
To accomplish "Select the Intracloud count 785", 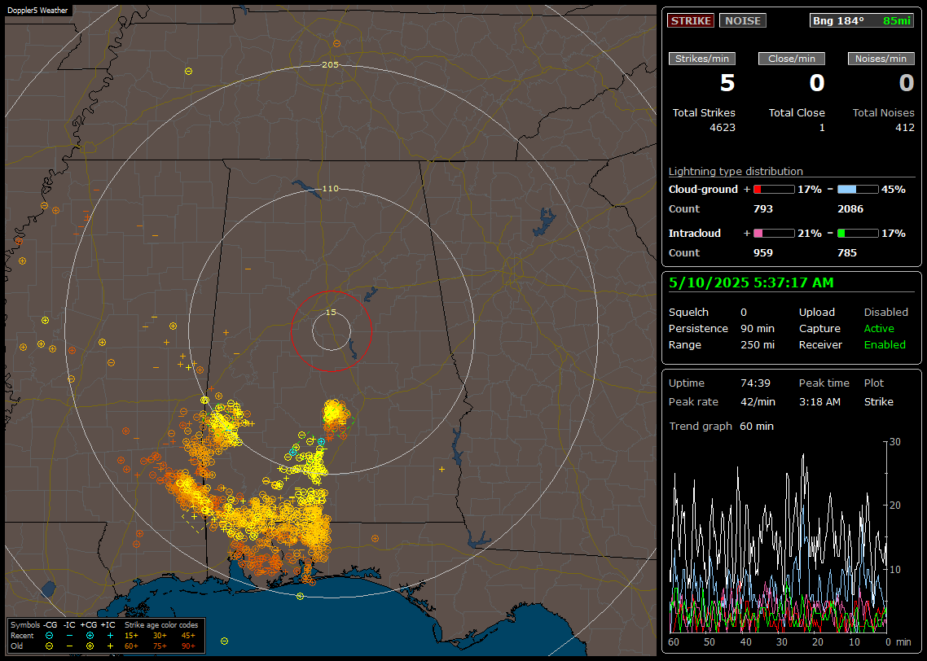I will (x=846, y=253).
